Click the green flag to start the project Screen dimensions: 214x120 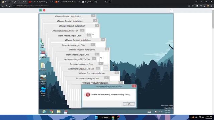click(40, 10)
